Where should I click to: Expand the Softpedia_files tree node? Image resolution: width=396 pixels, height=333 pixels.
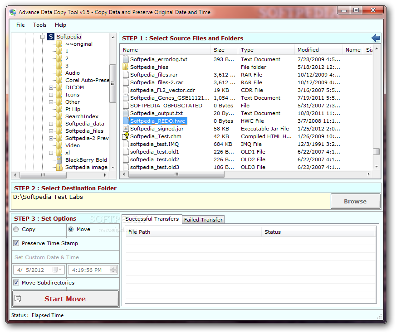51,131
